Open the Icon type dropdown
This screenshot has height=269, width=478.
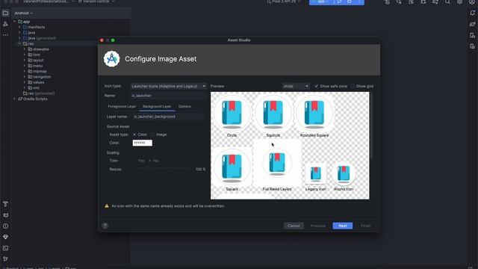(x=168, y=87)
